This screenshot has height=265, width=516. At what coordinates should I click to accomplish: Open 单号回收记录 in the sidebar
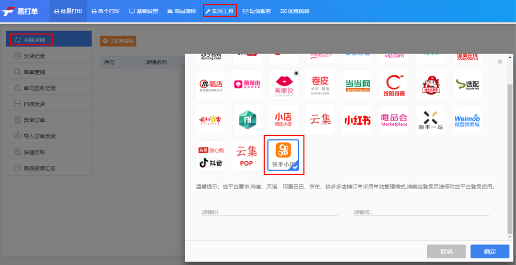coord(49,88)
